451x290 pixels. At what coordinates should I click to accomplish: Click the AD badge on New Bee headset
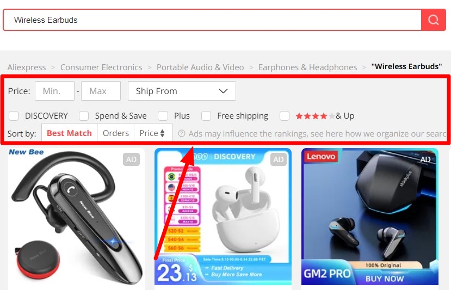tap(131, 159)
